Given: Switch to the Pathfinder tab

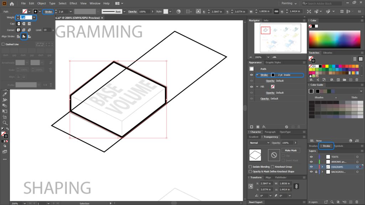Looking at the screenshot, I should (281, 177).
